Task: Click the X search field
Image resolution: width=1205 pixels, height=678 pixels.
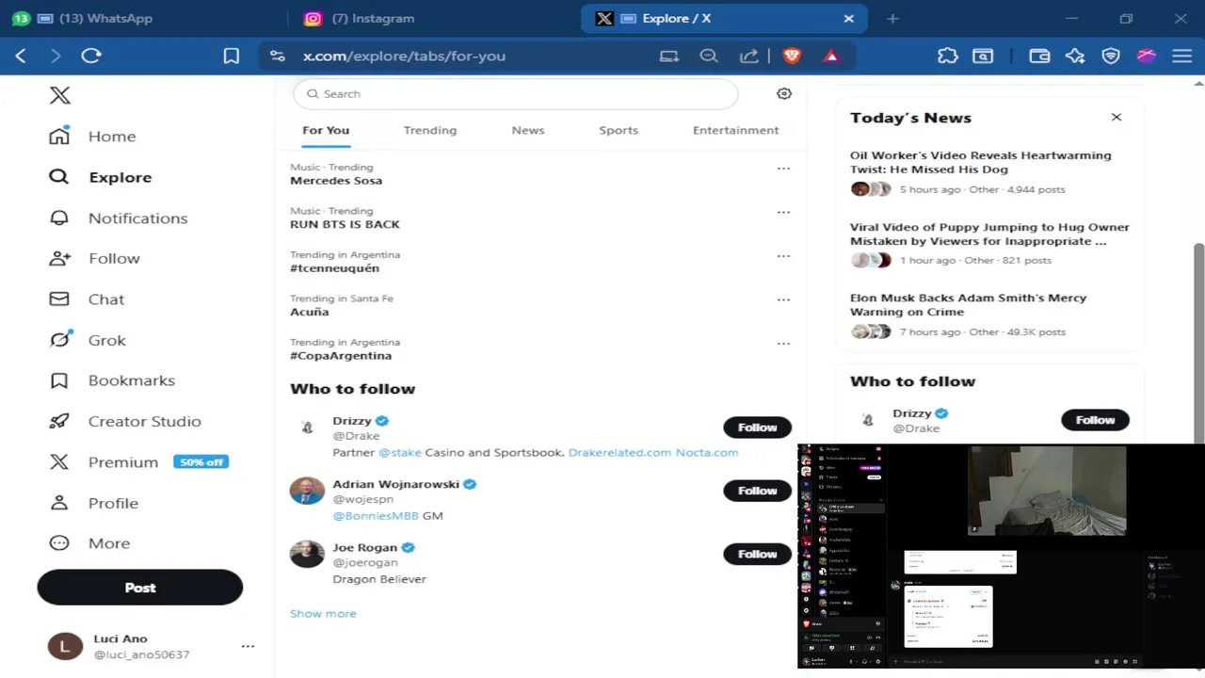Action: 516,94
